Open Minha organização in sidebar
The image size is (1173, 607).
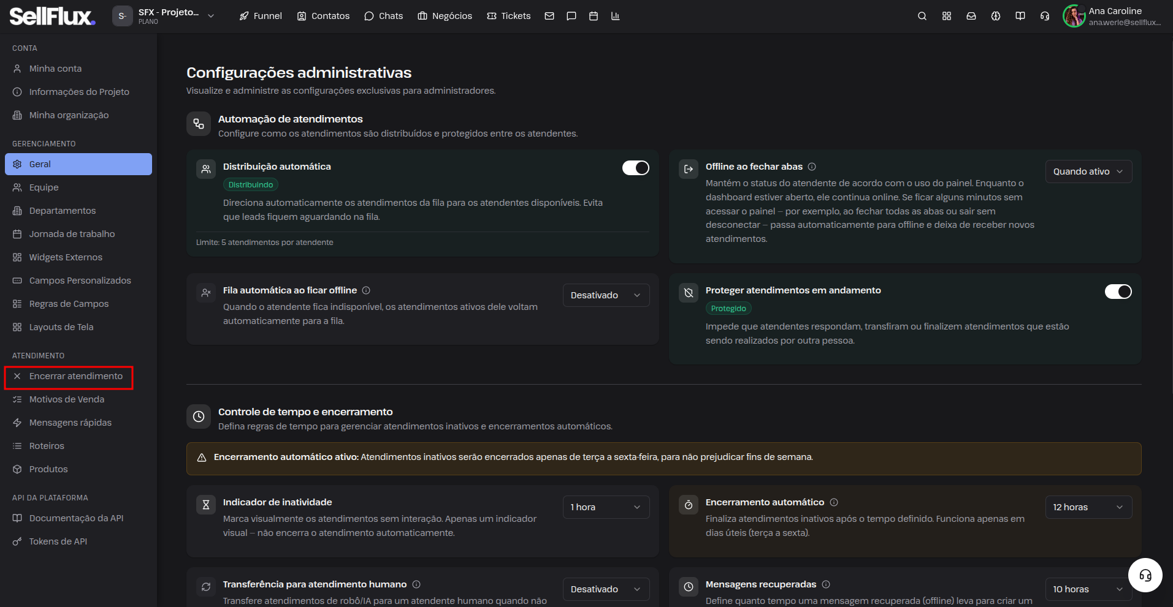click(x=78, y=115)
